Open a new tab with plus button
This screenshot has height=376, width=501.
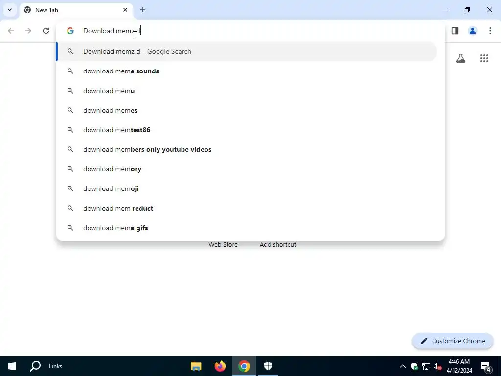tap(143, 10)
